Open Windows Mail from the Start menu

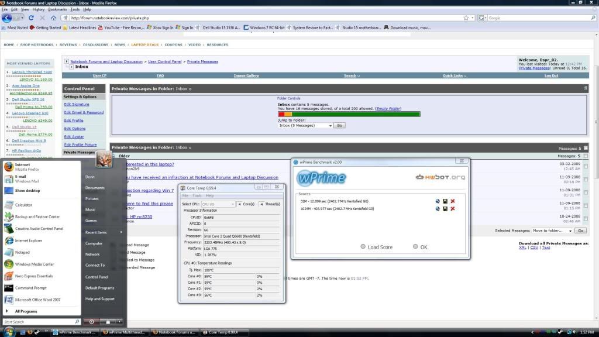click(42, 179)
